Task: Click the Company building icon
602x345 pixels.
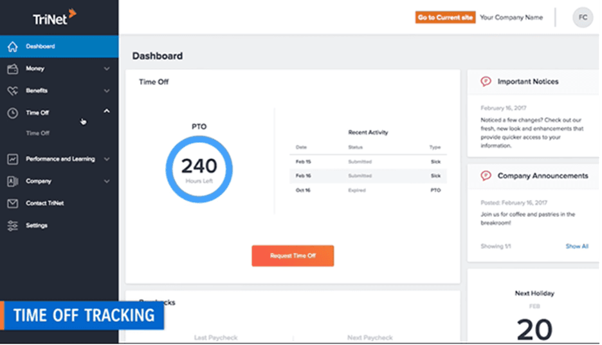Action: pyautogui.click(x=12, y=182)
